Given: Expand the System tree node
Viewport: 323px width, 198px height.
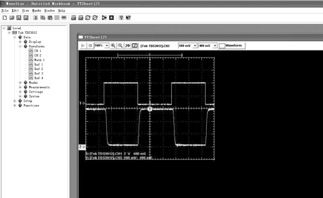Looking at the screenshot, I should pos(20,96).
